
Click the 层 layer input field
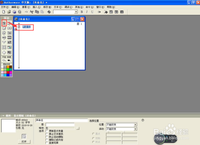[60, 125]
